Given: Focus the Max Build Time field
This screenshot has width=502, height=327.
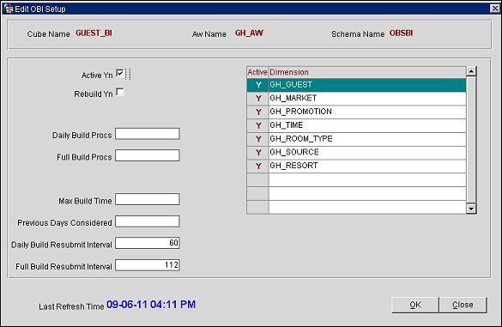Looking at the screenshot, I should 148,199.
